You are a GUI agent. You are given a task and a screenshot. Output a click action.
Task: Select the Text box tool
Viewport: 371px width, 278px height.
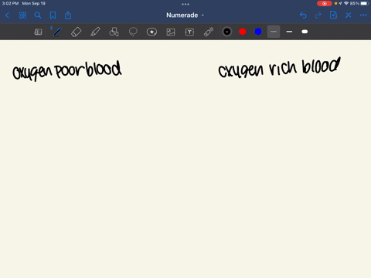[189, 32]
